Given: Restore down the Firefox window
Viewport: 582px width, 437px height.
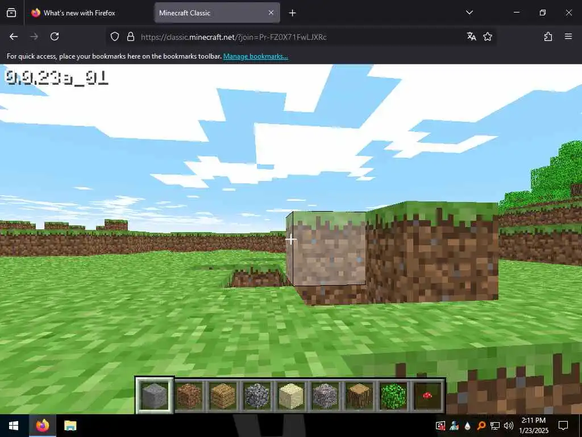Looking at the screenshot, I should (542, 13).
